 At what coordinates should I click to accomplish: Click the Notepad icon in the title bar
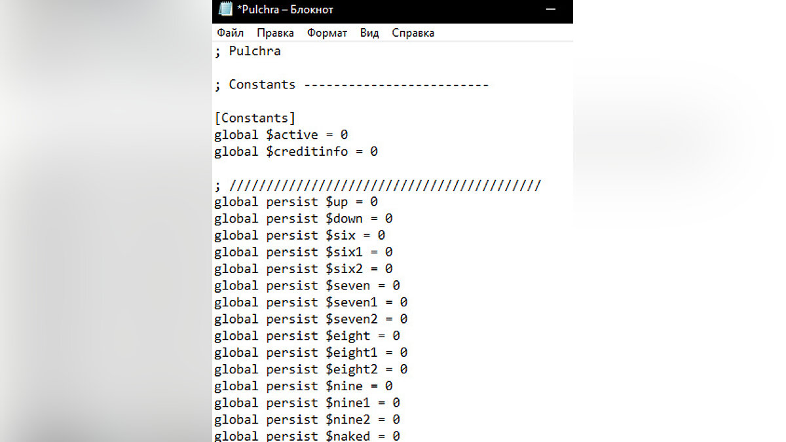pyautogui.click(x=225, y=9)
